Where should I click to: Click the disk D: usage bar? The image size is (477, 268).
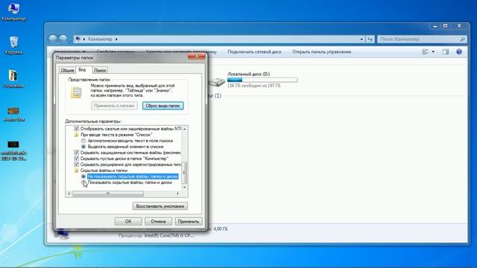(x=262, y=80)
